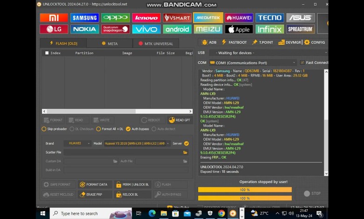
Task: Click the Partition column header
Action: tap(84, 53)
